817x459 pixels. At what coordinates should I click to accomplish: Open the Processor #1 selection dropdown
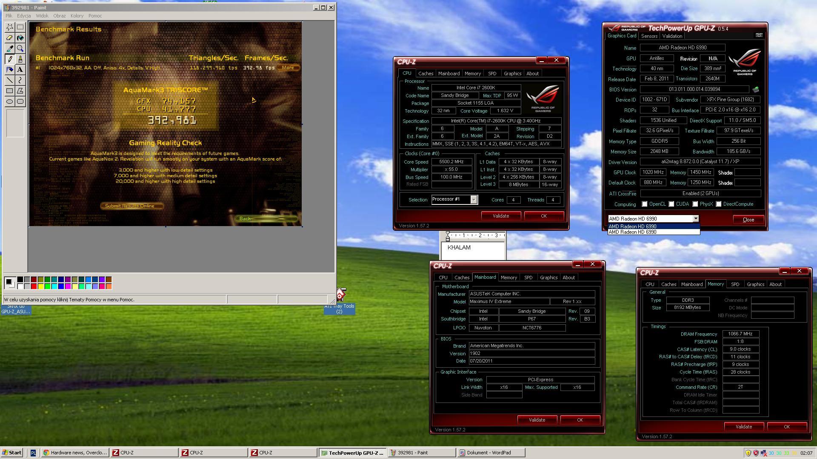tap(474, 200)
